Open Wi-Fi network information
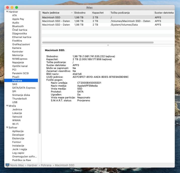 point(15,124)
